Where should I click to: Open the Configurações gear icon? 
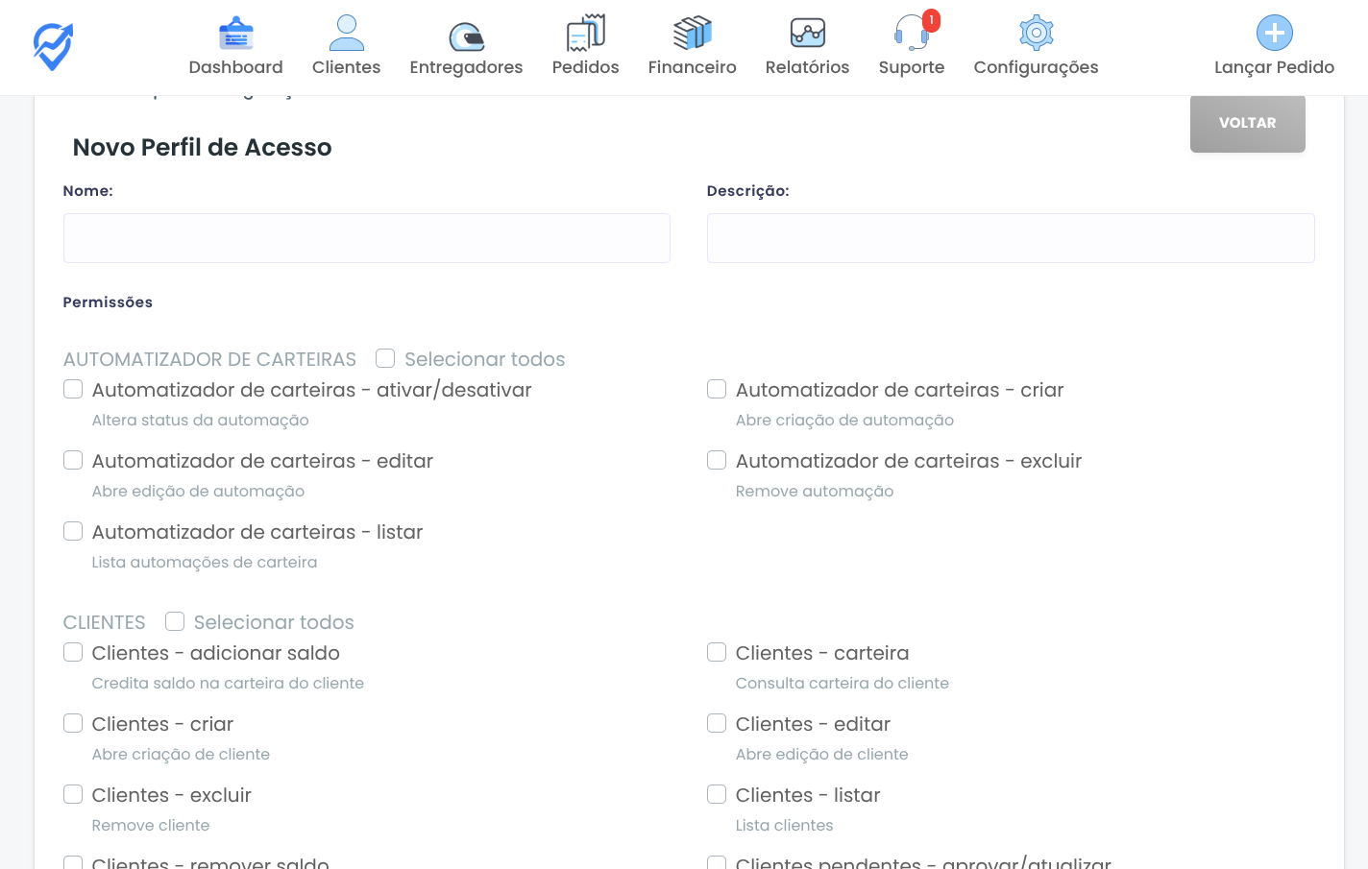tap(1036, 34)
